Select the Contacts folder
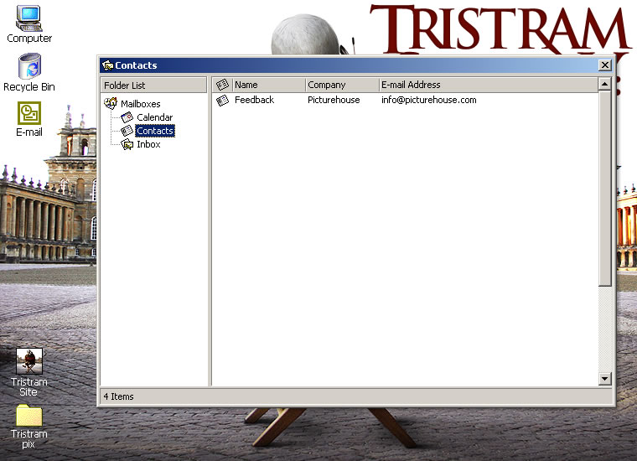 155,131
